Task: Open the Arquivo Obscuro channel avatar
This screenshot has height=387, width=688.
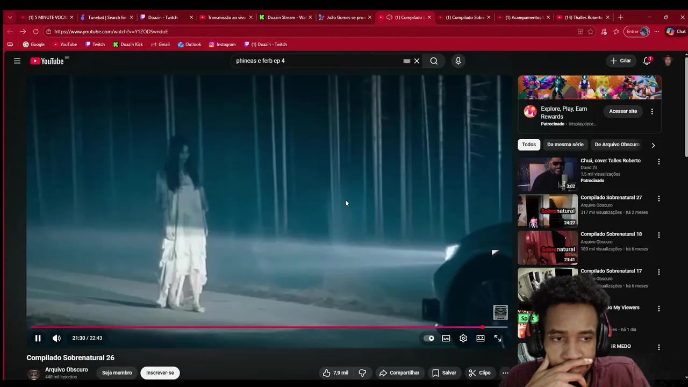Action: point(34,374)
